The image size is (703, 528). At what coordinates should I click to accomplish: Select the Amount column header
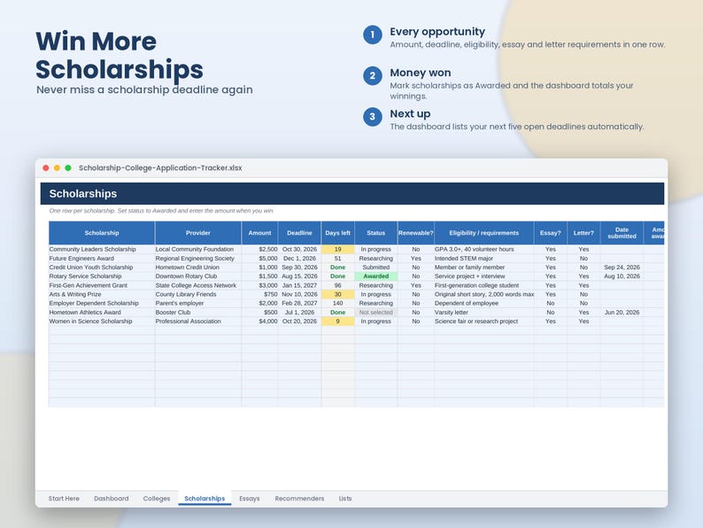pyautogui.click(x=259, y=233)
